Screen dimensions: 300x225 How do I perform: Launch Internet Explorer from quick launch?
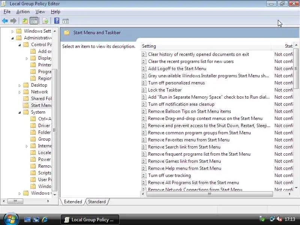pyautogui.click(x=45, y=219)
